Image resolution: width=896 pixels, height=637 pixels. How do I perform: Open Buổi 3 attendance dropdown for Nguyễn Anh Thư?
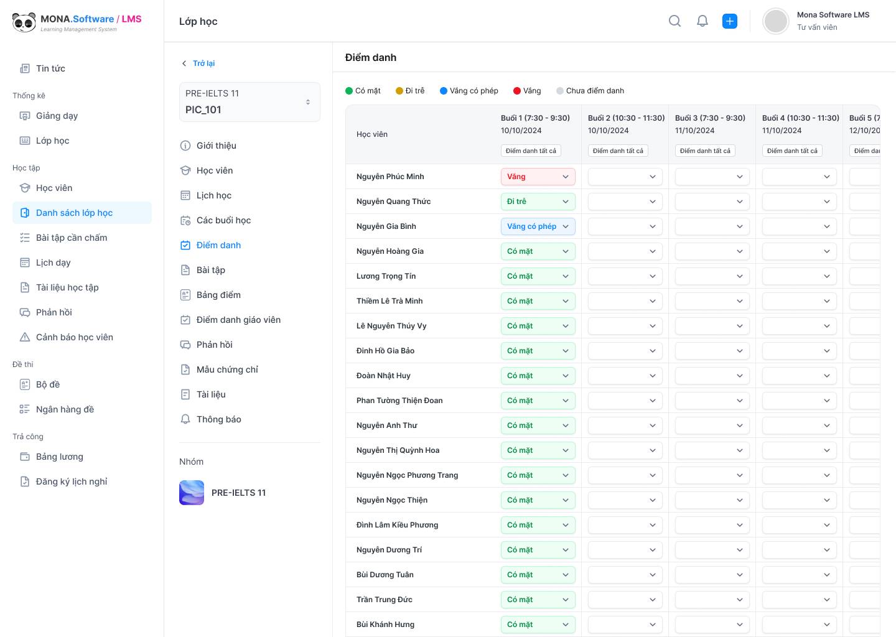(x=712, y=425)
